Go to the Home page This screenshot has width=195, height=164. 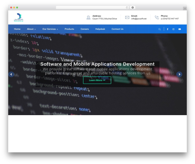pos(17,29)
